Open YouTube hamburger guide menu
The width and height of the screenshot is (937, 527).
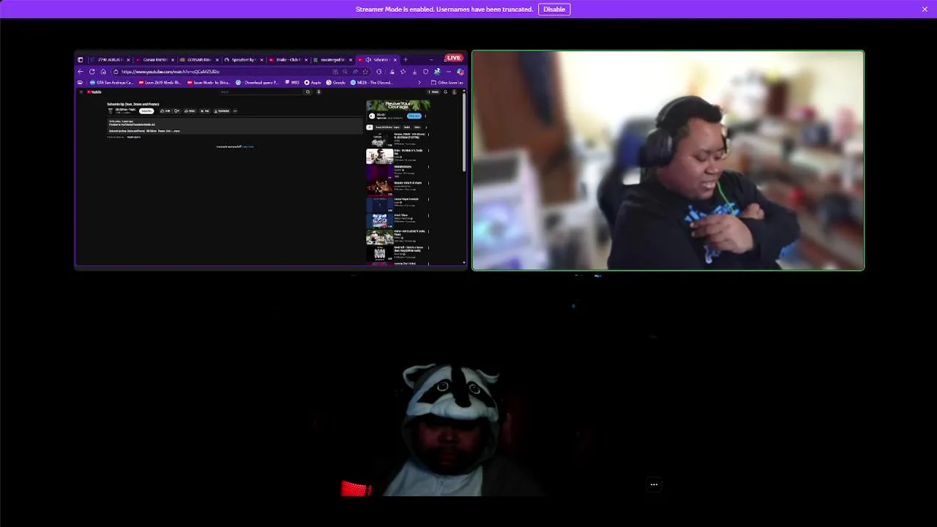click(x=81, y=92)
